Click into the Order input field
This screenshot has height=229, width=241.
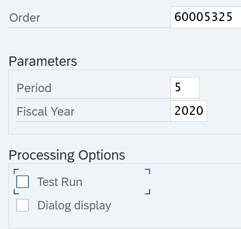click(x=205, y=17)
